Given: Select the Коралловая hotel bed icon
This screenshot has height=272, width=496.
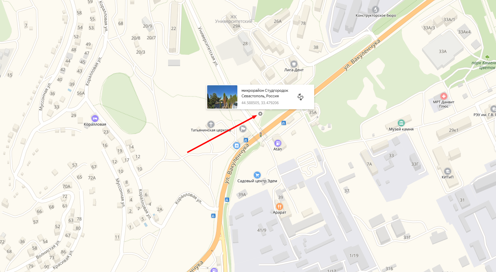Looking at the screenshot, I should (x=95, y=118).
